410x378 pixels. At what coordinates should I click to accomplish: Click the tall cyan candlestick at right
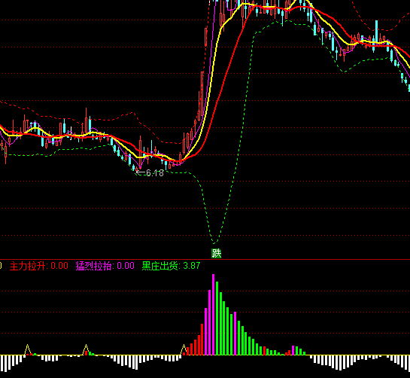377,32
